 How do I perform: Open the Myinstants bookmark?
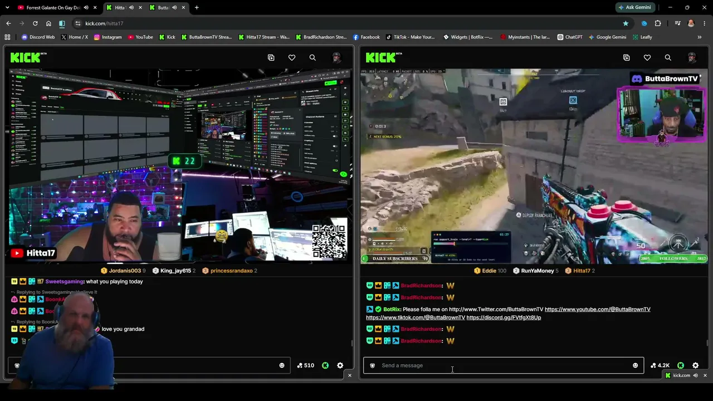tap(525, 37)
